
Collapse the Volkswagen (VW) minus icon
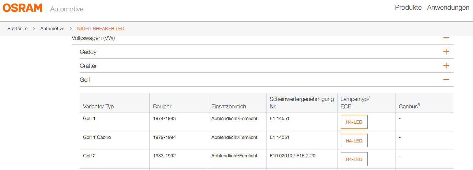[x=446, y=38]
